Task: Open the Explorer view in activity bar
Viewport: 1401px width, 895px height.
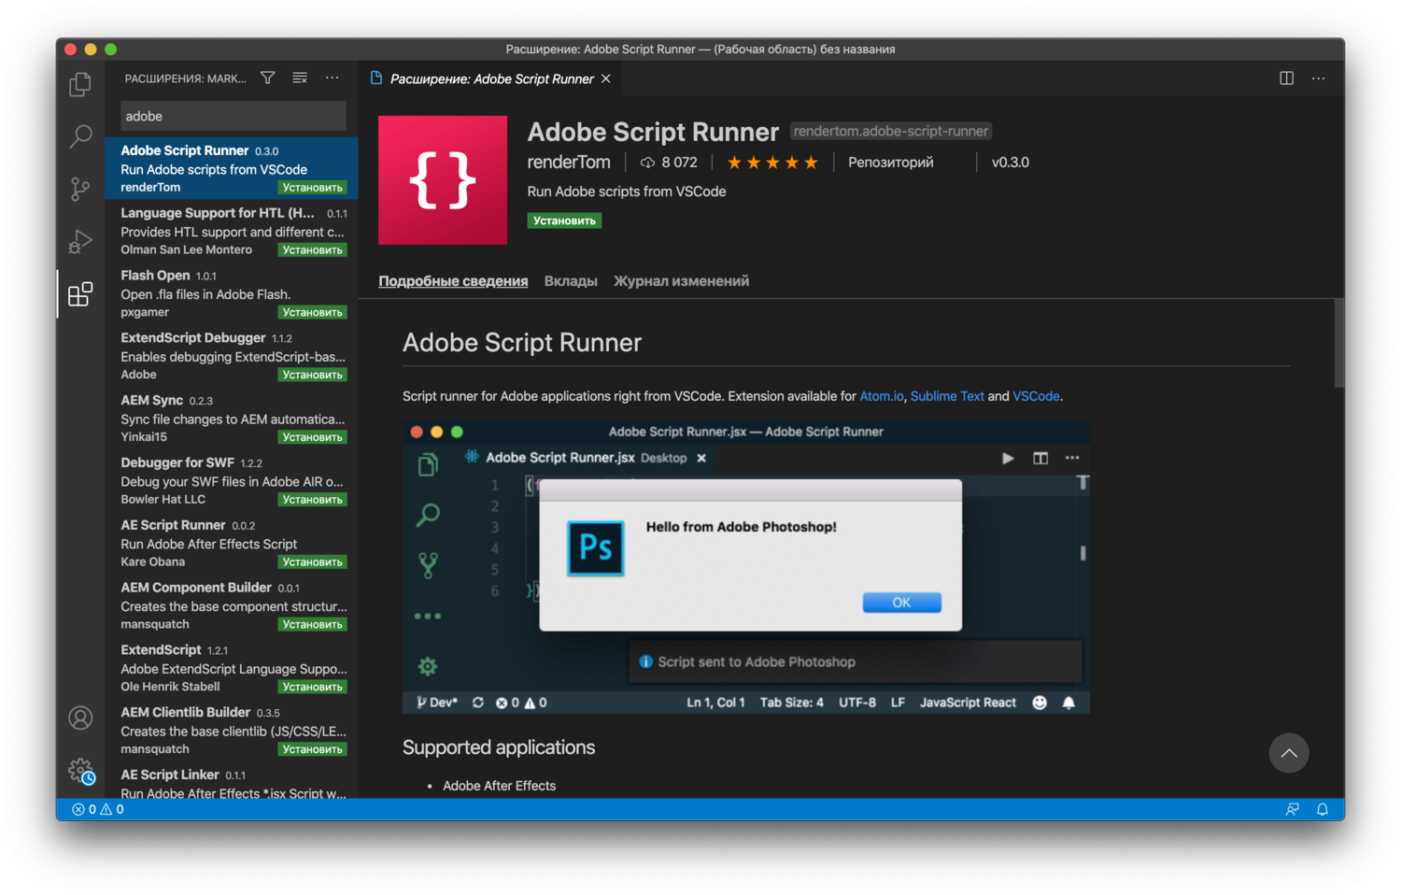Action: click(80, 84)
